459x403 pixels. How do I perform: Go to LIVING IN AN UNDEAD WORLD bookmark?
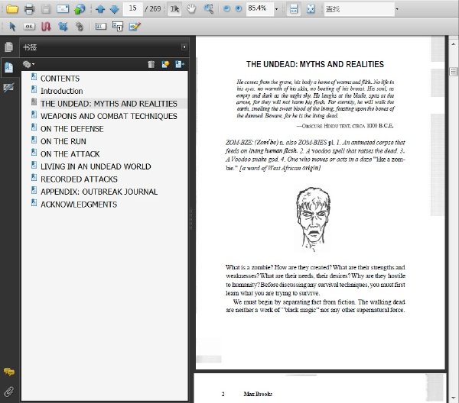(x=96, y=166)
